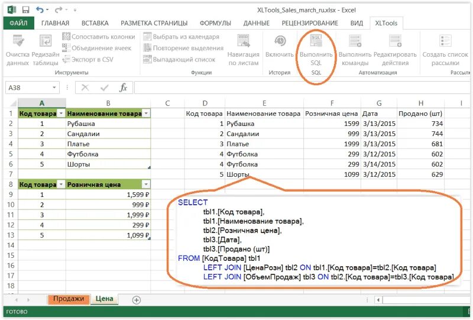The height and width of the screenshot is (320, 473).
Task: Switch to the ГЛАВНАЯ ribbon tab
Action: (55, 23)
